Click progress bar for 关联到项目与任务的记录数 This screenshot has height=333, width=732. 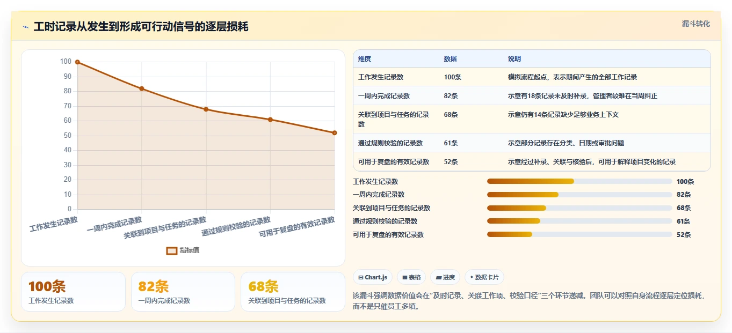(579, 208)
